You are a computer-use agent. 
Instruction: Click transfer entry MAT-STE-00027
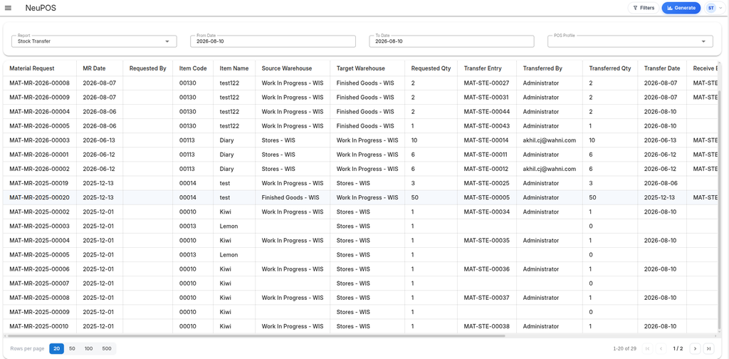(486, 83)
